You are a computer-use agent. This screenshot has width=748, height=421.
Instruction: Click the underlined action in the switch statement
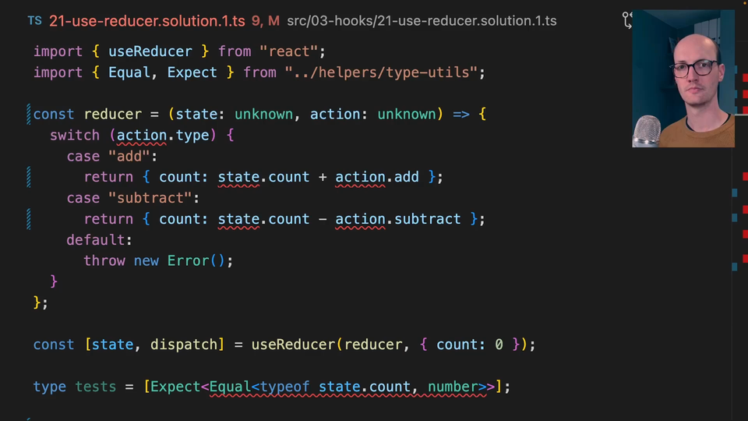pos(142,135)
